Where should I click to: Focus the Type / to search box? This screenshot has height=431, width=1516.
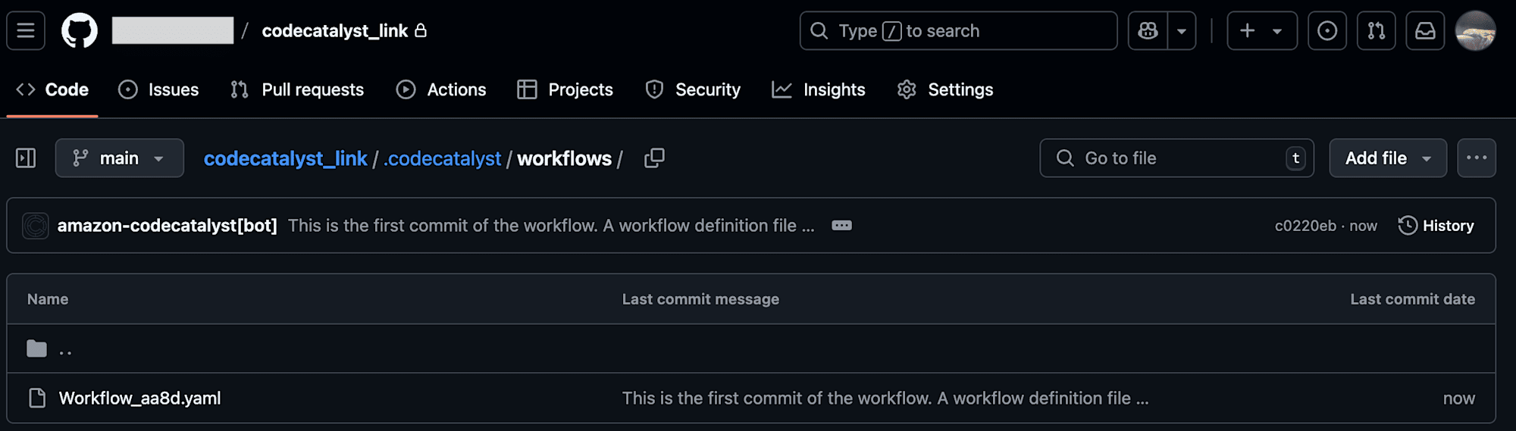pyautogui.click(x=958, y=31)
